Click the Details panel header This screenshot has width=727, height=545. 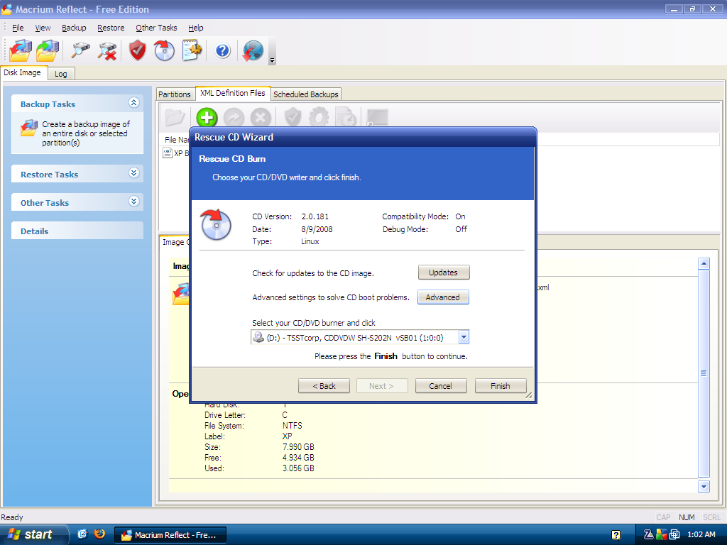(77, 231)
